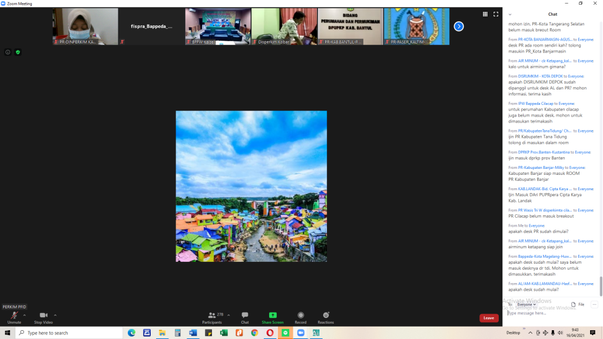Change chat recipient from Everyone

tap(526, 304)
